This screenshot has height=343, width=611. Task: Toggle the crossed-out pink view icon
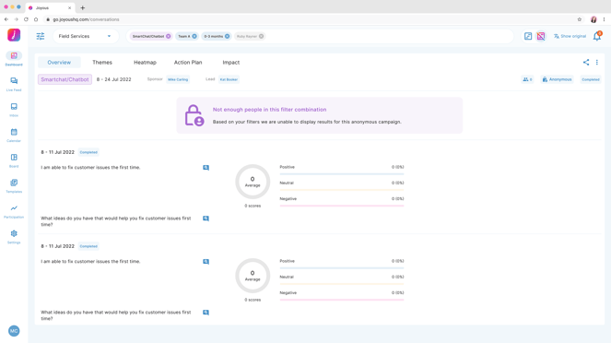(x=541, y=36)
